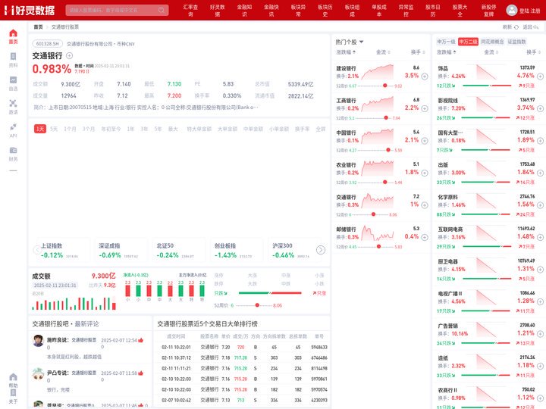Sort hot stocks by 换手

[x=418, y=52]
